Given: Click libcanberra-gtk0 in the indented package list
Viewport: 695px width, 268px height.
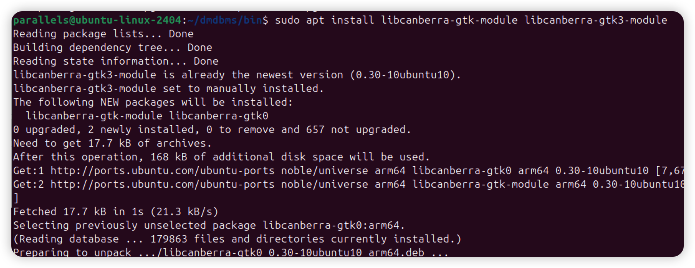Looking at the screenshot, I should point(218,116).
